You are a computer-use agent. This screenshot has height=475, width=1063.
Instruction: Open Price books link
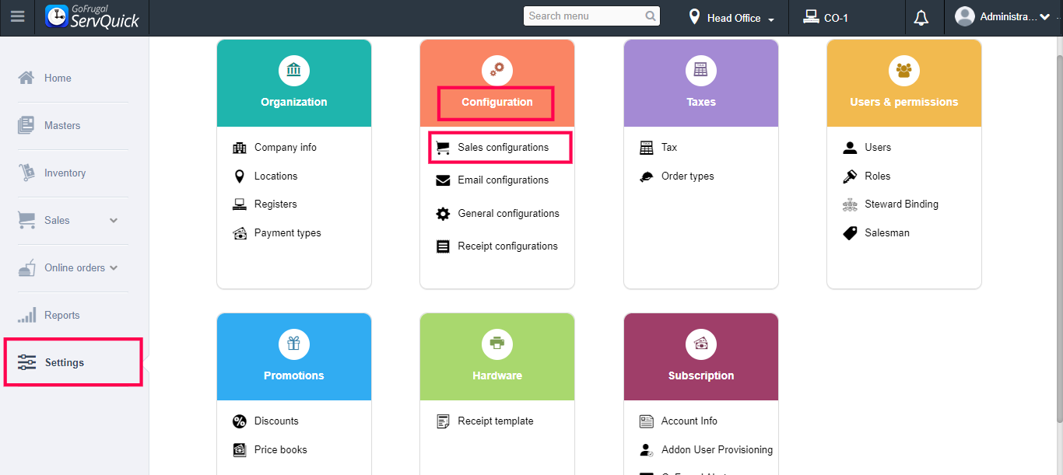click(x=281, y=450)
